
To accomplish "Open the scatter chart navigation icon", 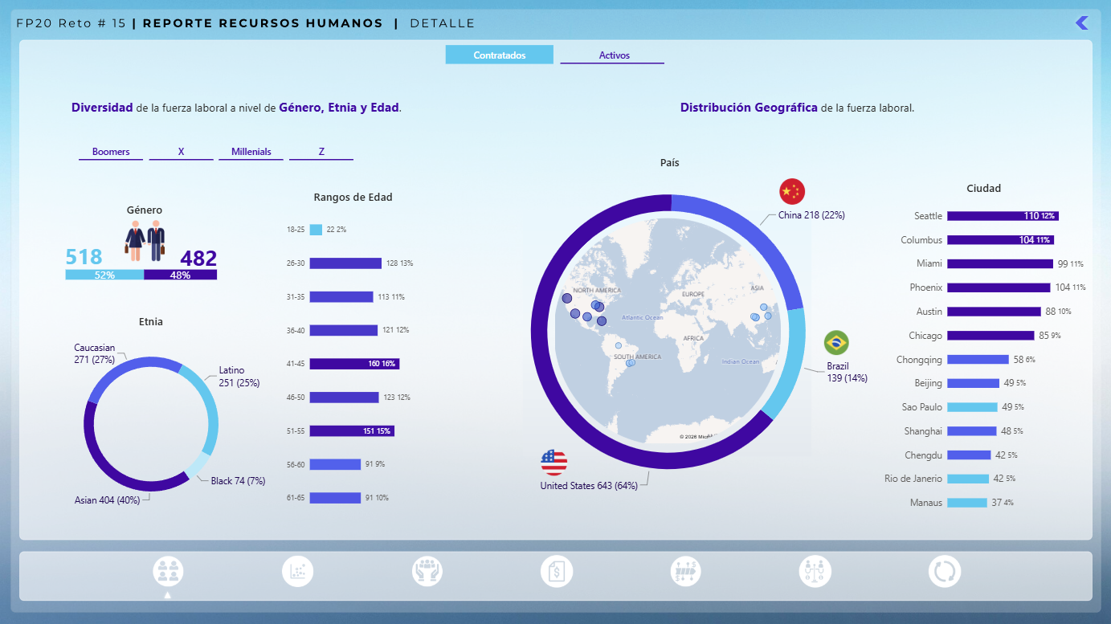I will pyautogui.click(x=297, y=572).
